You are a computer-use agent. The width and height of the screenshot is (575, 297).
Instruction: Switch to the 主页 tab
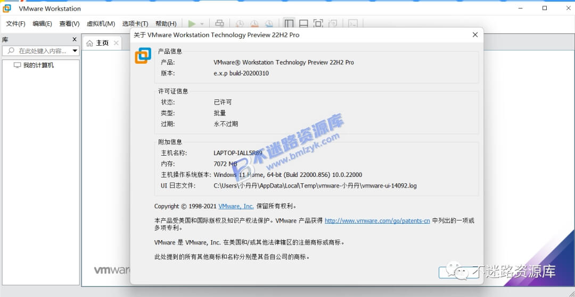(x=102, y=43)
